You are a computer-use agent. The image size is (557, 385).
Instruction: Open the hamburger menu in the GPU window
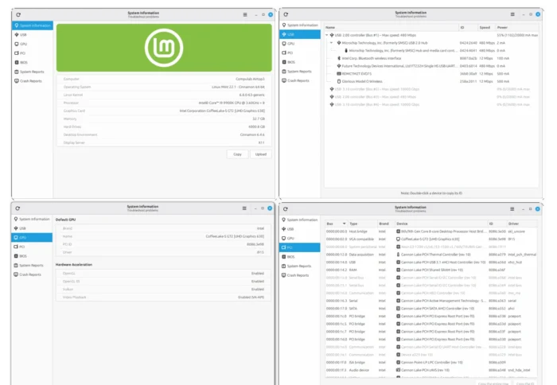[244, 207]
